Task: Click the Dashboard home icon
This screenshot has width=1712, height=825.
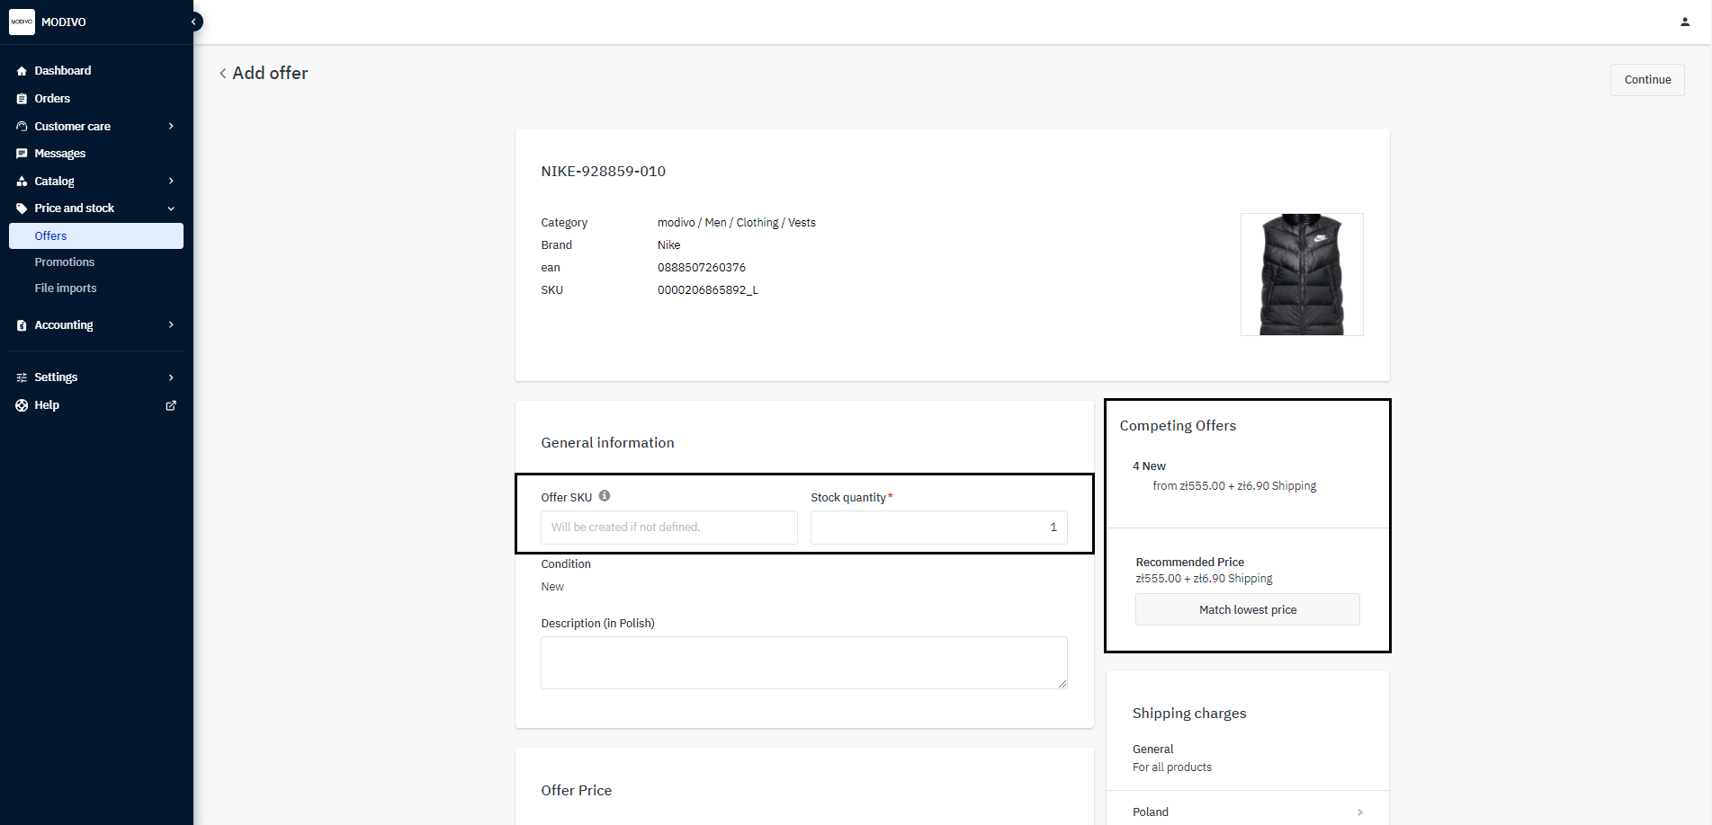Action: pyautogui.click(x=22, y=71)
